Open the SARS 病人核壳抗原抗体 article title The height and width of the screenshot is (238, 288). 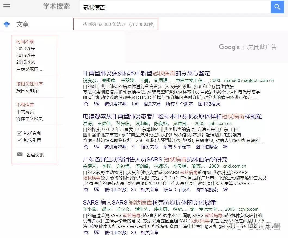tap(149, 203)
